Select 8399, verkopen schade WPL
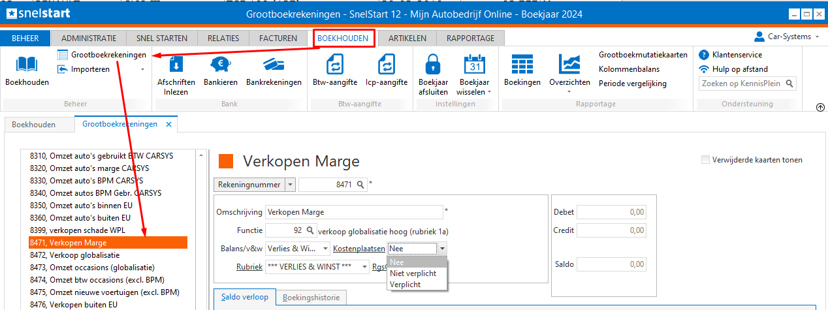Image resolution: width=828 pixels, height=310 pixels. click(x=108, y=230)
